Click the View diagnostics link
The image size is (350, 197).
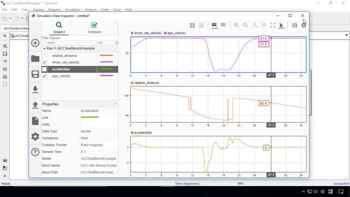(187, 184)
